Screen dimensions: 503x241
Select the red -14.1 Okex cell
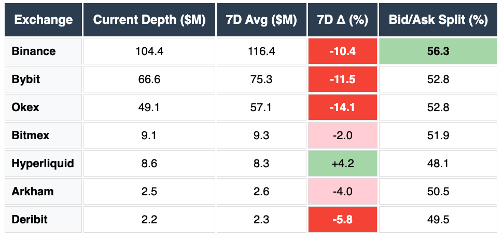(342, 108)
